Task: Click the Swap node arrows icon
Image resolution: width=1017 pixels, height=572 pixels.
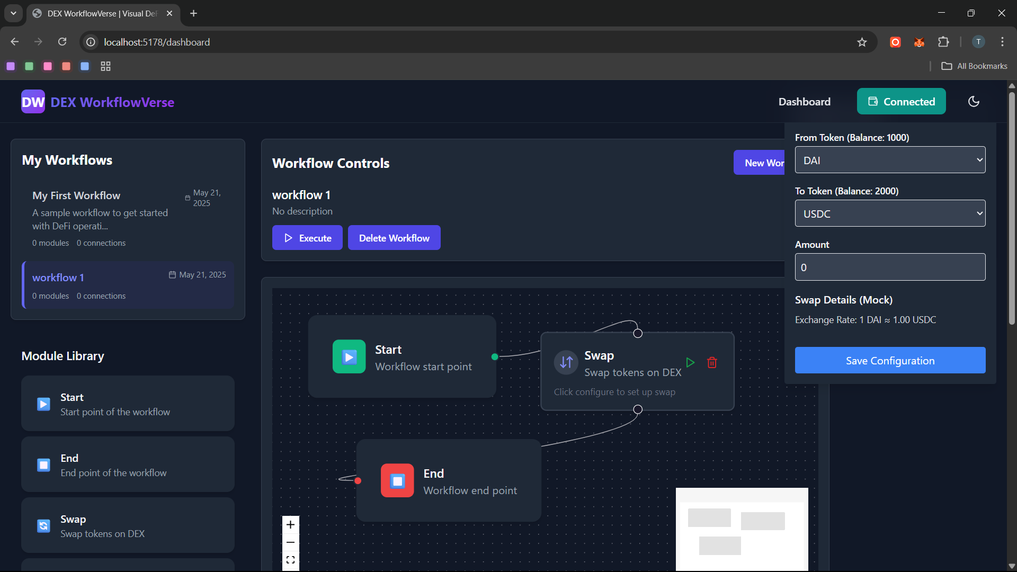Action: pos(566,362)
